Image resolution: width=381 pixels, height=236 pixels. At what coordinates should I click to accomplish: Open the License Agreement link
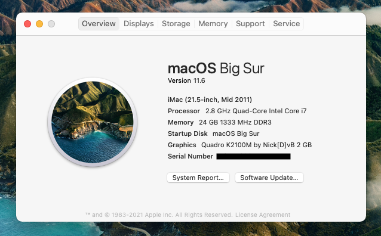coord(263,215)
